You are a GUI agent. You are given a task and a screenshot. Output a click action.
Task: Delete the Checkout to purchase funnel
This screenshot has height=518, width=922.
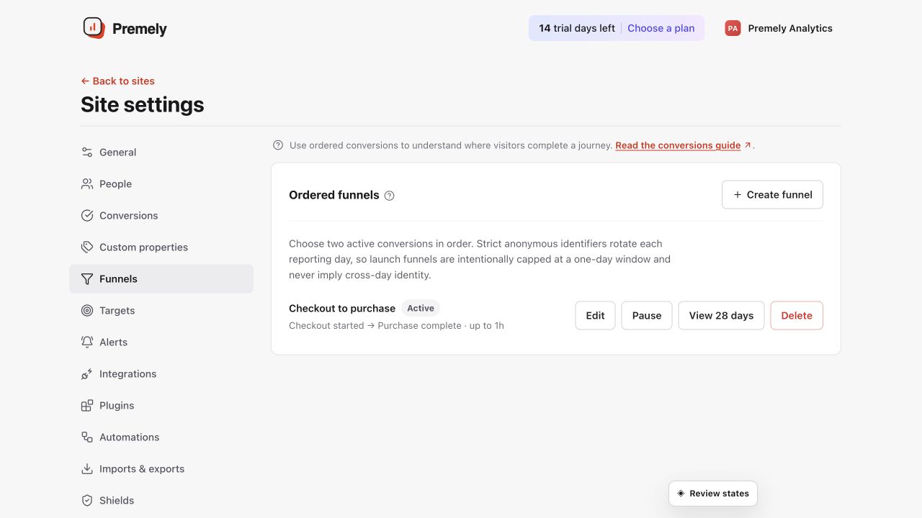(x=797, y=316)
